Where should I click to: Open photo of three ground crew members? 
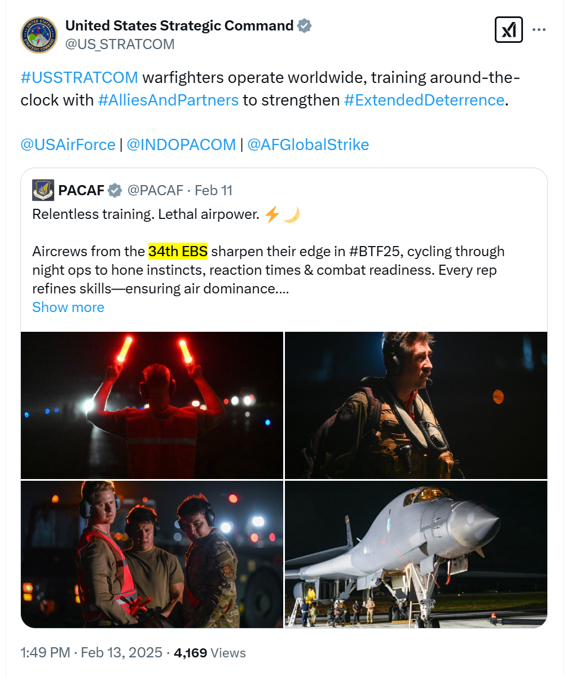coord(152,555)
